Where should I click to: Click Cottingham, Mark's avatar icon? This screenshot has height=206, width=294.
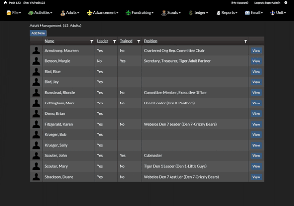pyautogui.click(x=36, y=103)
